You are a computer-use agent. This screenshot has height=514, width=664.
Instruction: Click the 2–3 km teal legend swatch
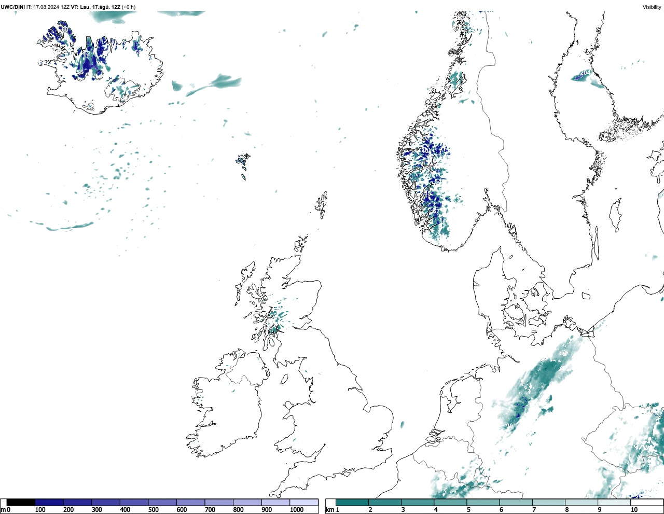tap(385, 503)
